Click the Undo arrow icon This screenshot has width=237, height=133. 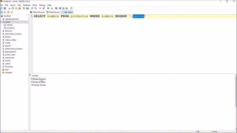(32, 8)
